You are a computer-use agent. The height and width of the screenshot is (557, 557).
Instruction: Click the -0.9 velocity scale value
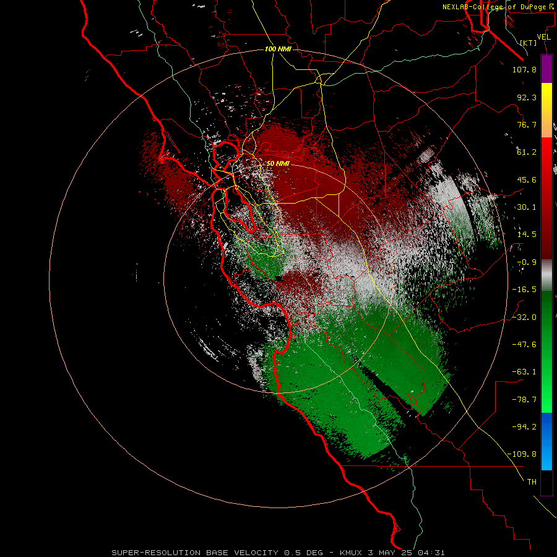tap(527, 262)
